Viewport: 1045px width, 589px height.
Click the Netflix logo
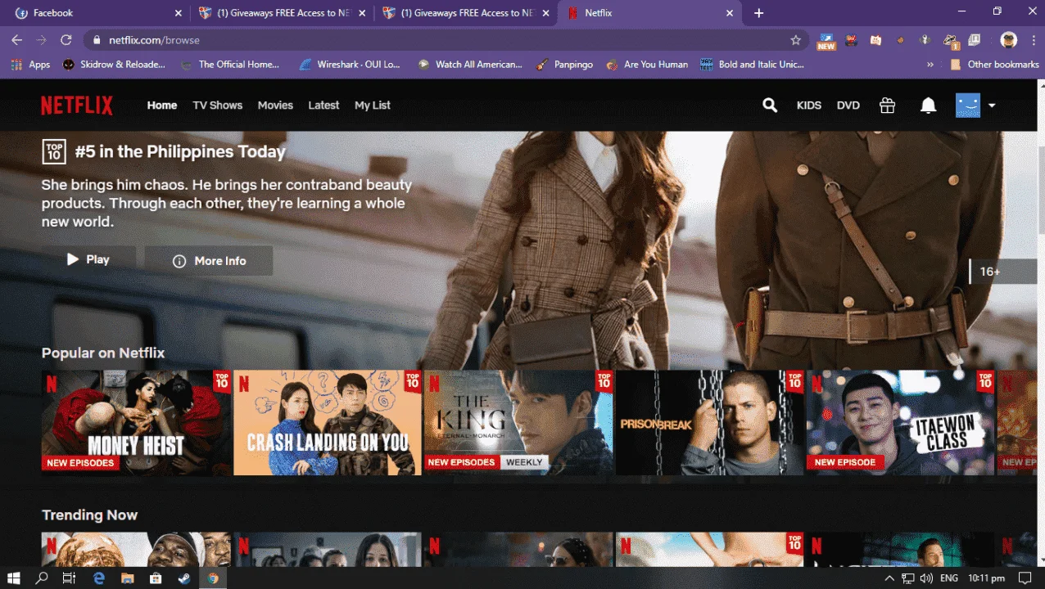pyautogui.click(x=77, y=106)
